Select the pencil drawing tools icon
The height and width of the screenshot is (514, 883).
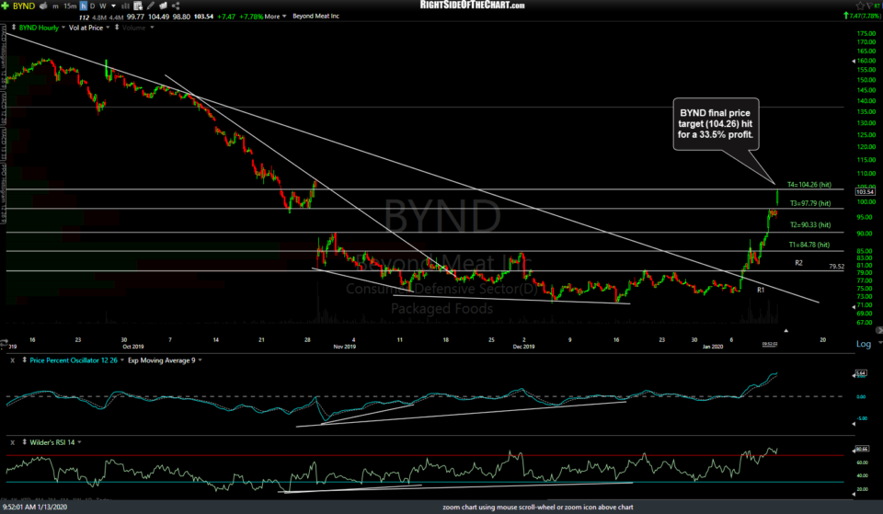(x=150, y=6)
